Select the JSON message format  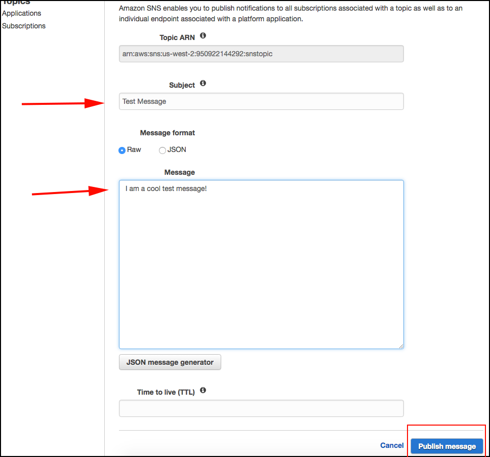point(162,150)
